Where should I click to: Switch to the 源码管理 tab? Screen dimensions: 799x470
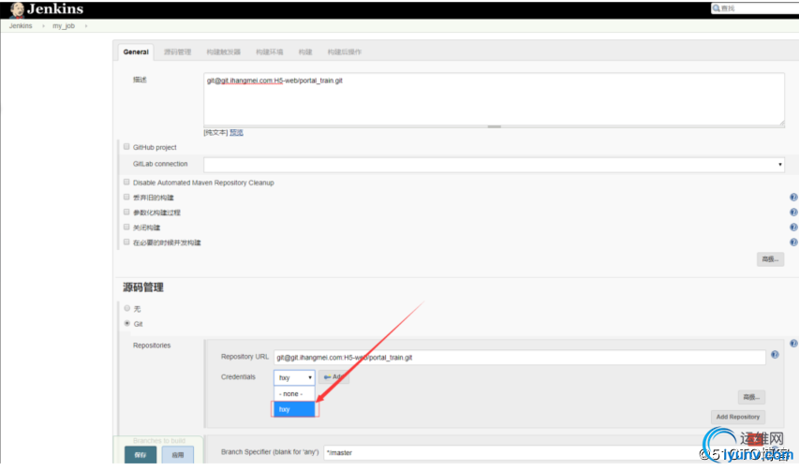(177, 51)
